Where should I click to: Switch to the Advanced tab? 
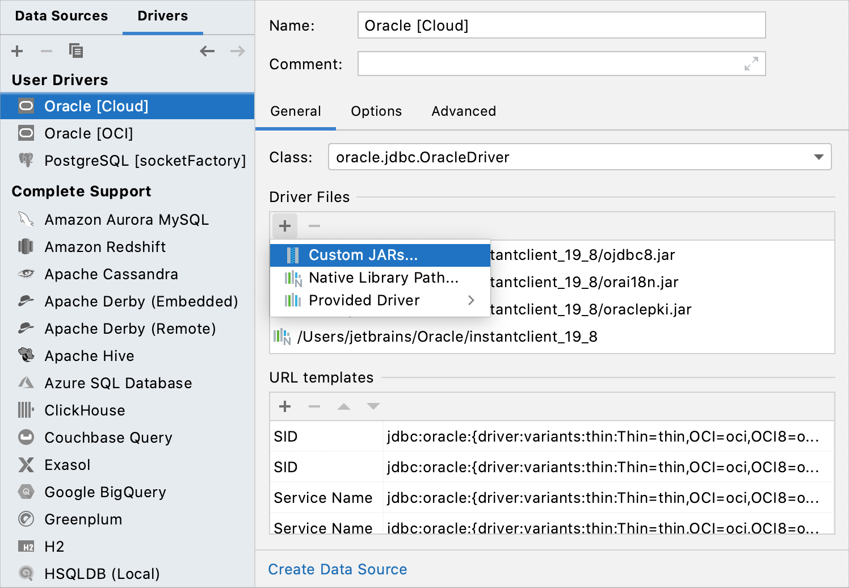point(463,111)
